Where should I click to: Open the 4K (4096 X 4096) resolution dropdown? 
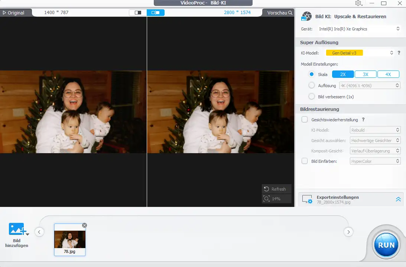coord(370,86)
